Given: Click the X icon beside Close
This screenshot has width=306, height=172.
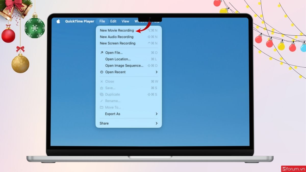Looking at the screenshot, I should coord(102,81).
